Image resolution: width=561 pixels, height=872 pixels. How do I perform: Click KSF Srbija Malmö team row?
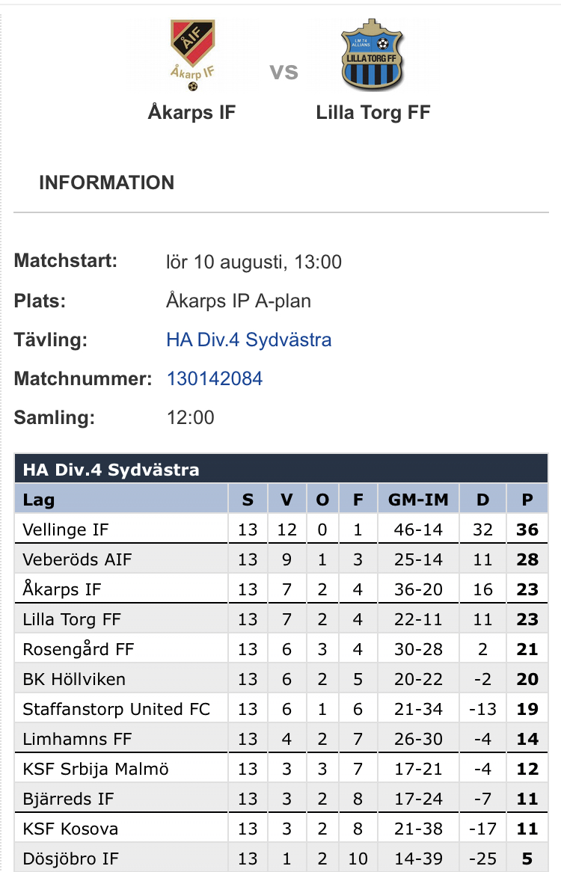coord(96,769)
